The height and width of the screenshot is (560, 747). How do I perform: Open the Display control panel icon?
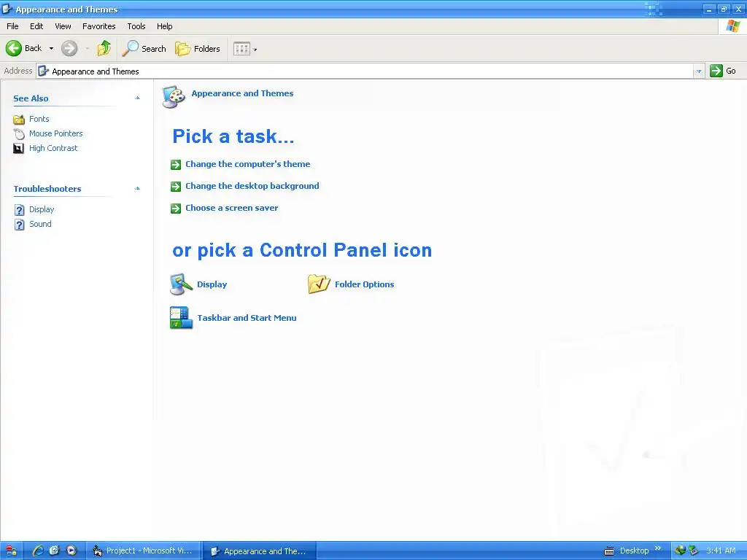coord(181,284)
